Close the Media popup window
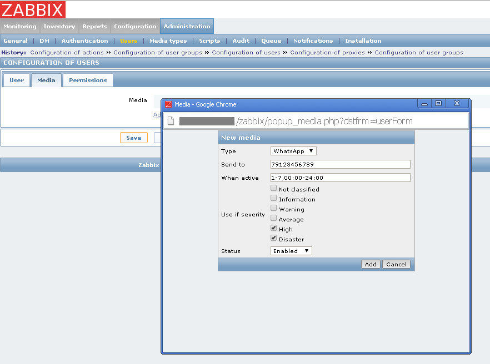 click(457, 103)
